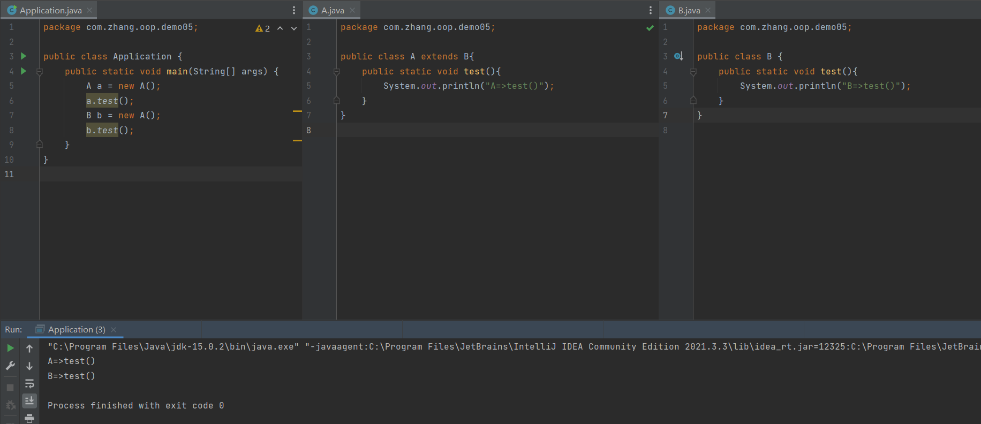Place caret on empty line 8 of A.java
The height and width of the screenshot is (424, 981).
(497, 130)
